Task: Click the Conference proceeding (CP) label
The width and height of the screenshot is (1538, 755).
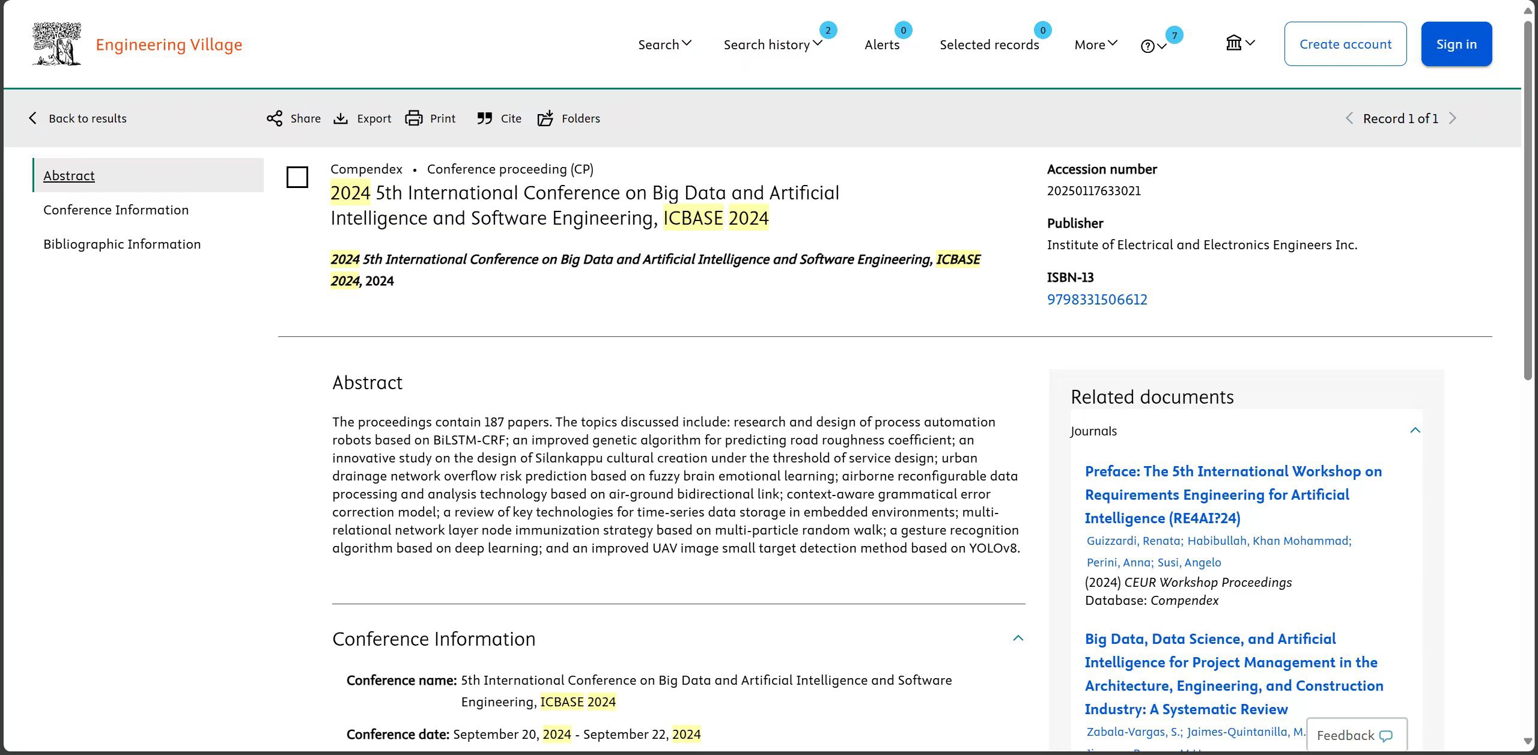Action: (x=510, y=169)
